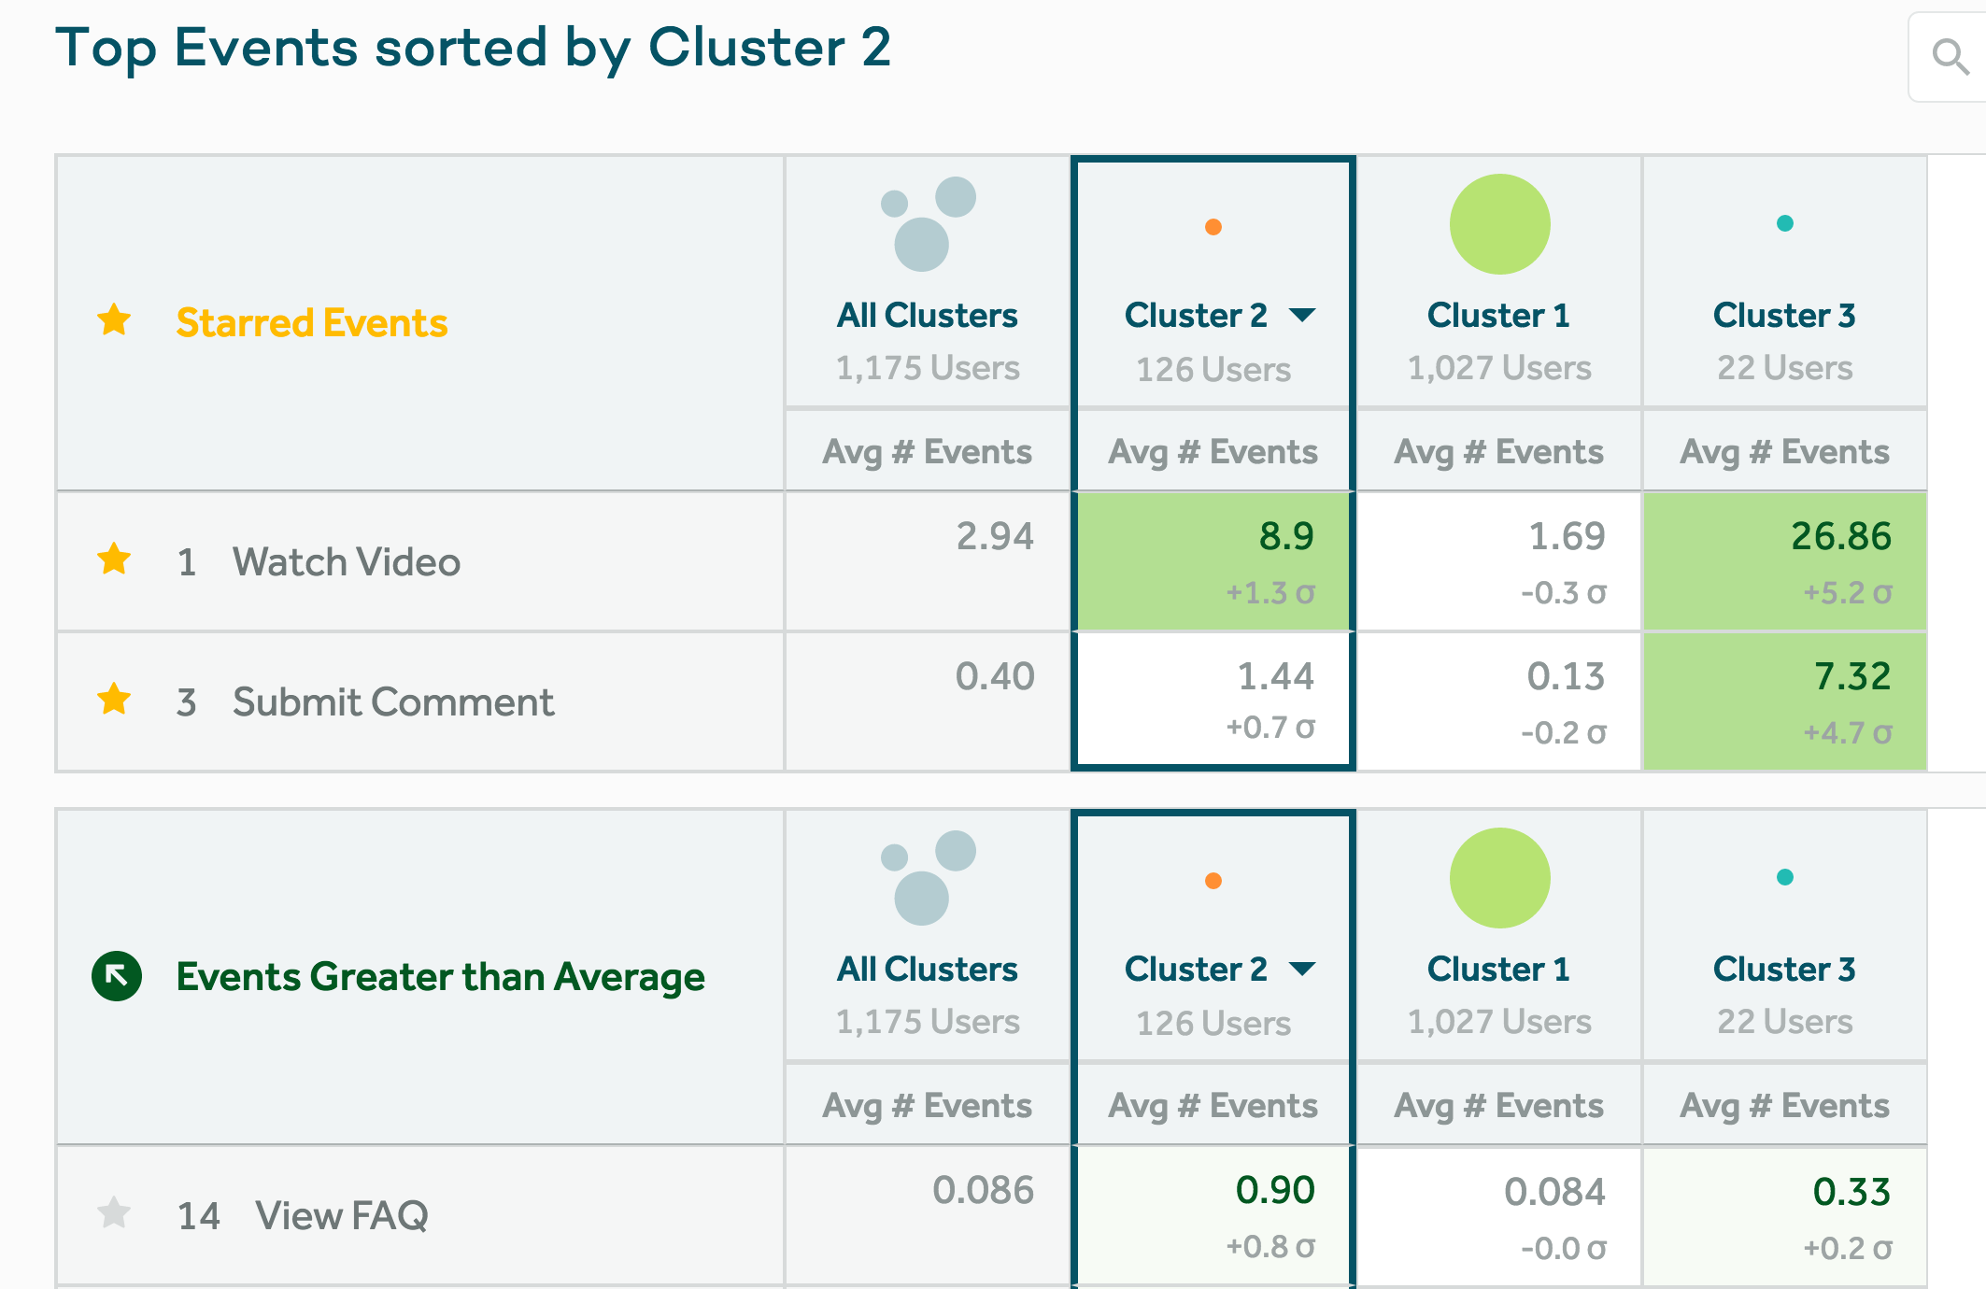Click the teal Cluster 3 dot in Starred Events
Viewport: 1986px width, 1289px height.
(1784, 223)
